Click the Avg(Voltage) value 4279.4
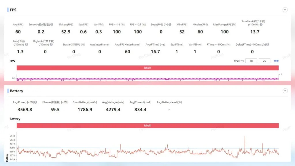295x166 pixels. (113, 110)
